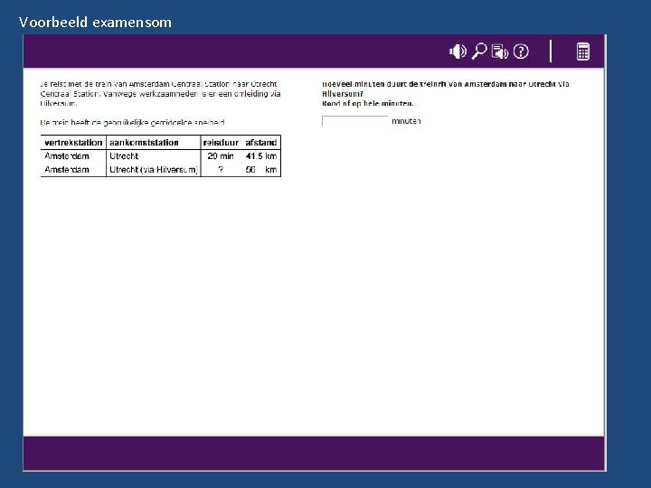This screenshot has height=488, width=651.
Task: Click the "aankomststation" column header
Action: (144, 143)
